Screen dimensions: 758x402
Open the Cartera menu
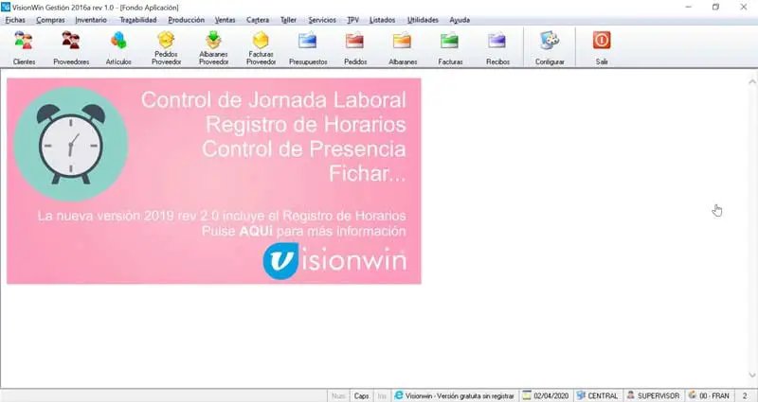(x=258, y=20)
